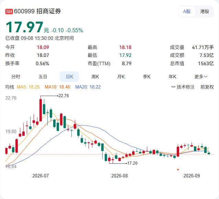
Task: Select the 周K chart view
Action: 95,77
